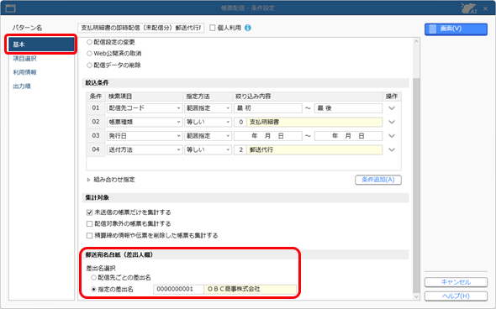Toggle the 個人利用 checkbox
The width and height of the screenshot is (496, 309).
[x=213, y=28]
